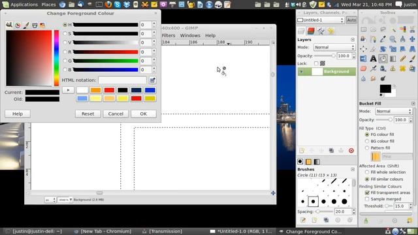This screenshot has width=418, height=235.
Task: Open the Windows menu
Action: [x=190, y=35]
